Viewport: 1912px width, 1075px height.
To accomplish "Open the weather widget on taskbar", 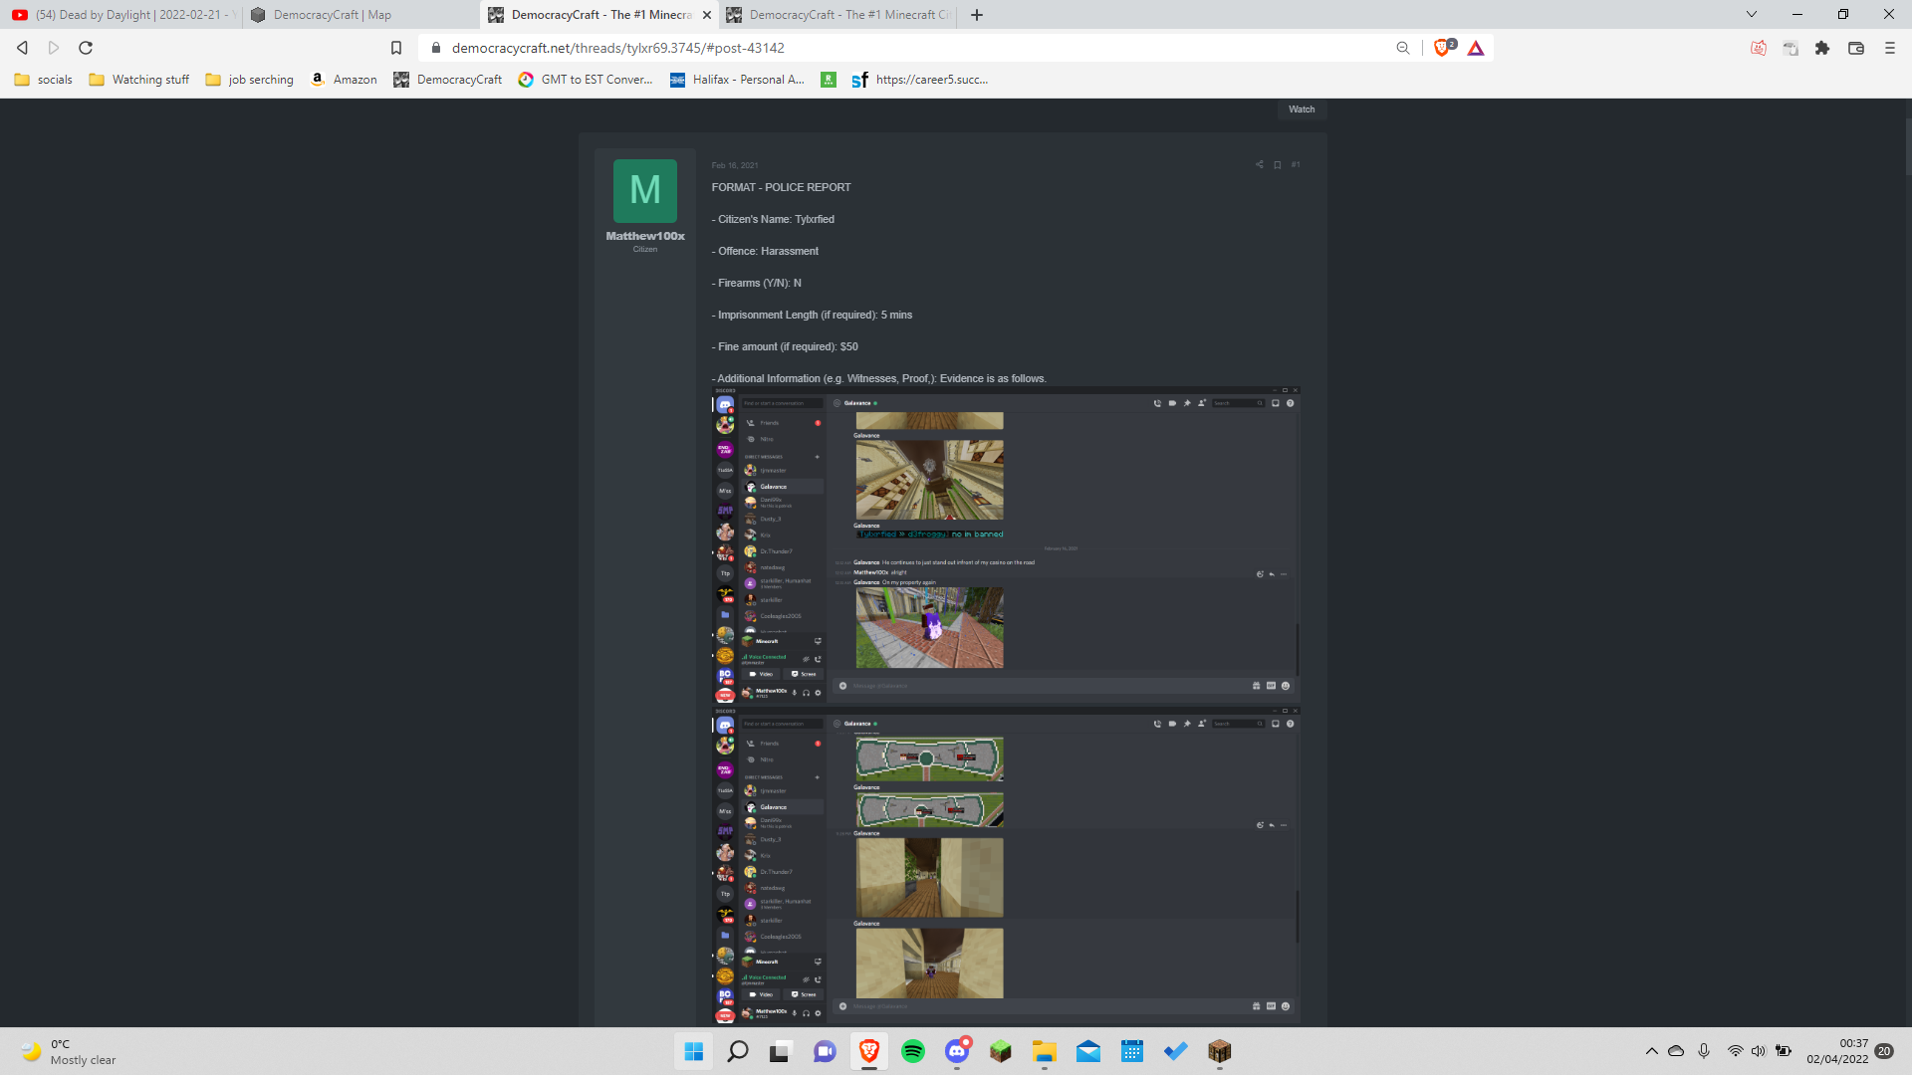I will tap(70, 1051).
